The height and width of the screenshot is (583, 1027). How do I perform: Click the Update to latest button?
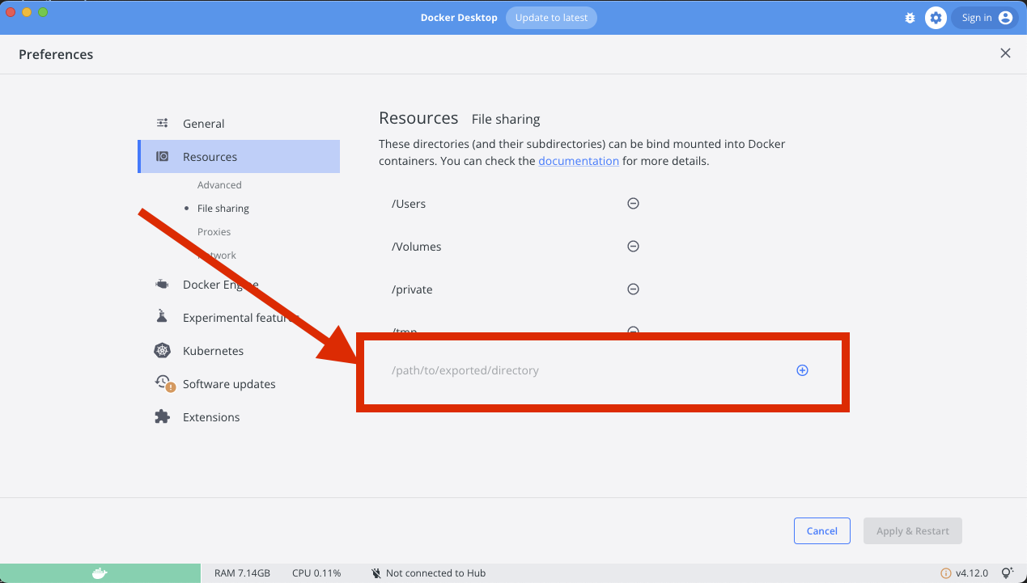pos(551,18)
